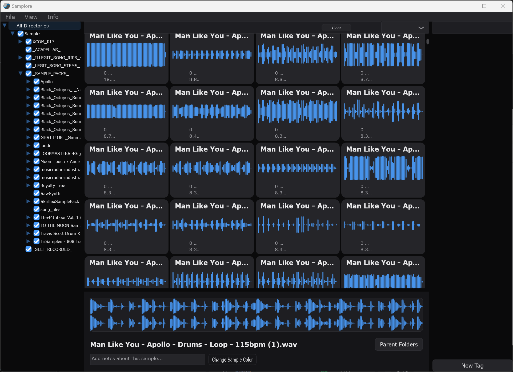The width and height of the screenshot is (513, 372).
Task: Uncheck the Apollo folder checkbox
Action: point(37,81)
